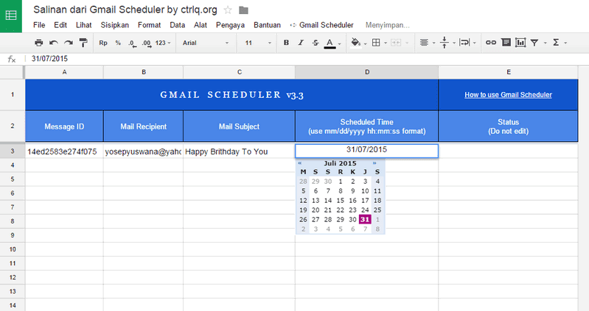The image size is (589, 311).
Task: Open vertical align options
Action: click(445, 43)
